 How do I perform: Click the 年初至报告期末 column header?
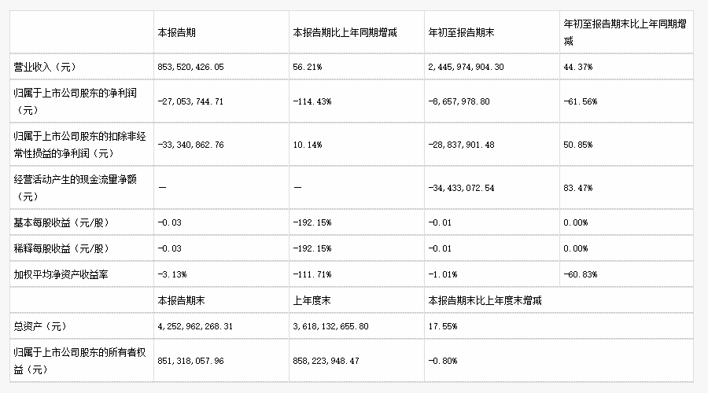click(460, 33)
